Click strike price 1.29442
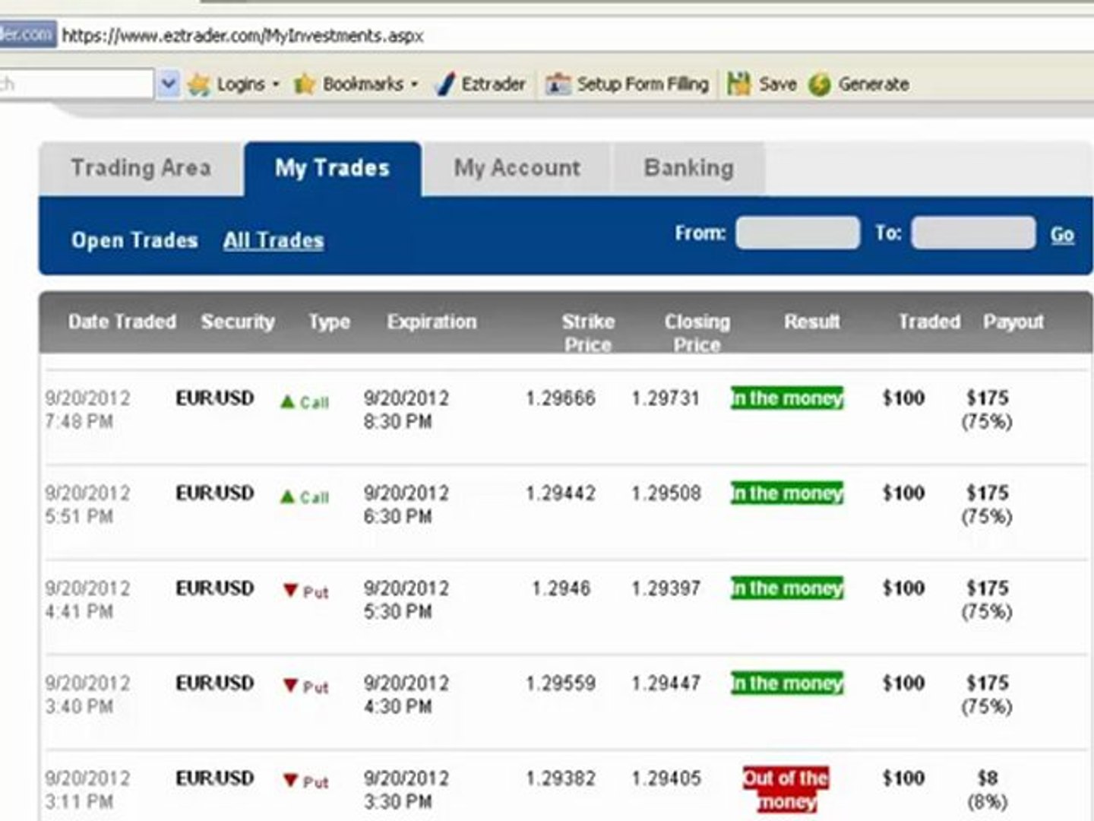1094x821 pixels. tap(561, 493)
